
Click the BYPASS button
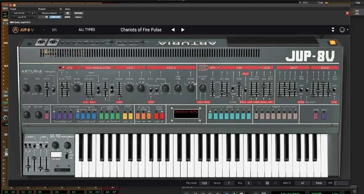pos(79,13)
